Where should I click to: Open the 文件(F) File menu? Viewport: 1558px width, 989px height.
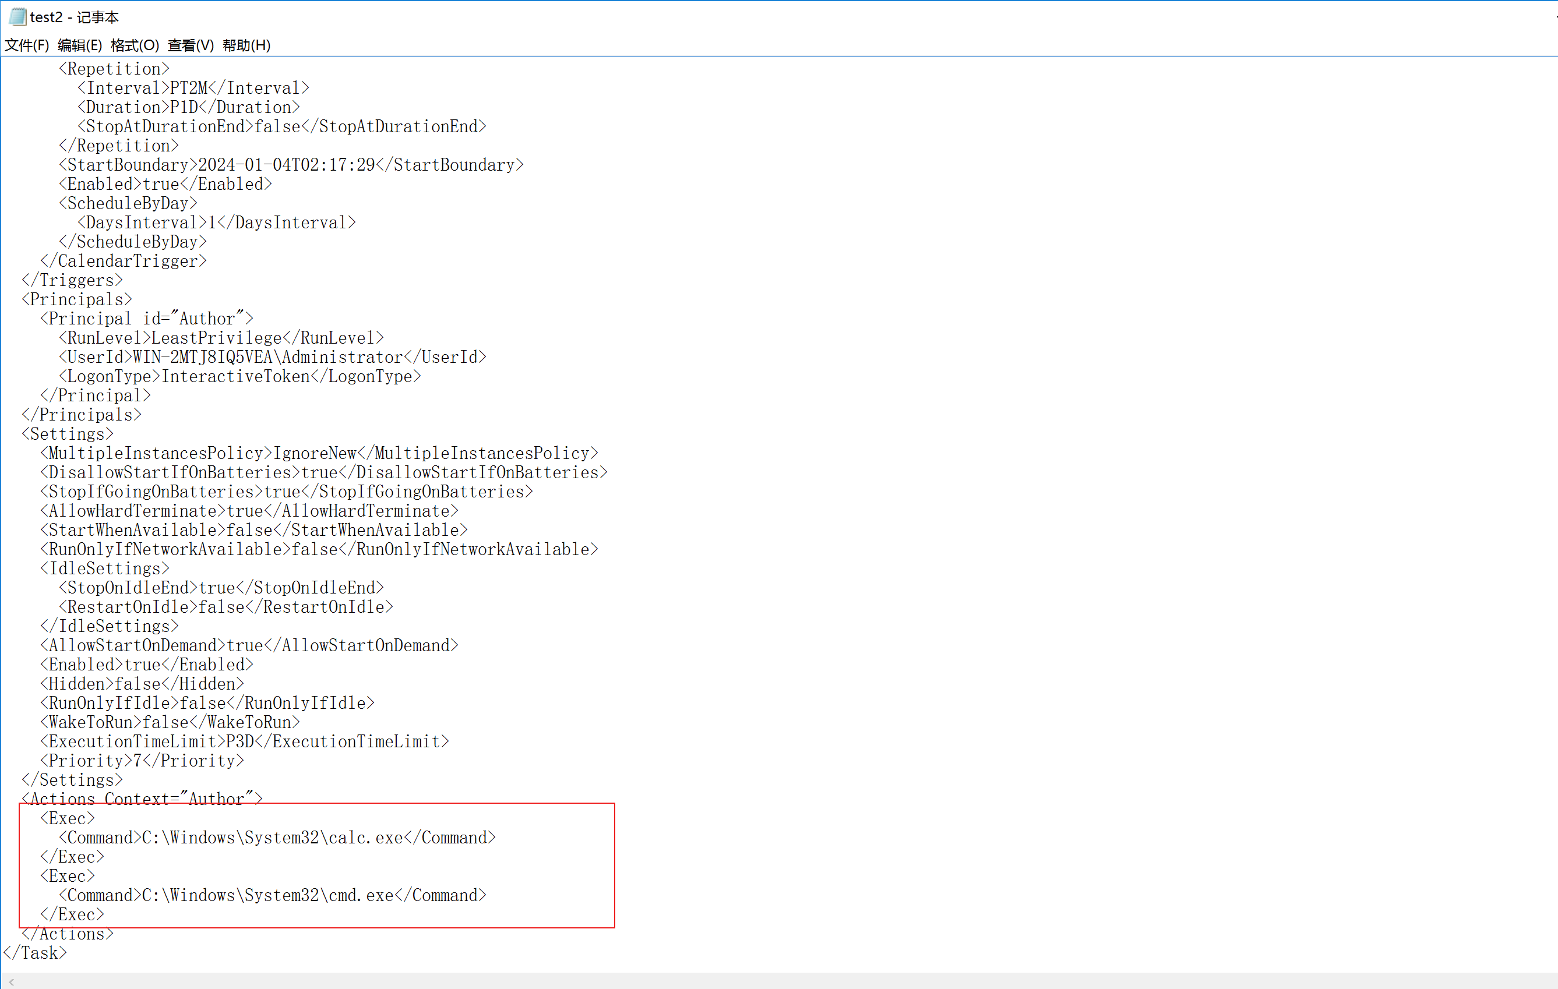click(27, 45)
